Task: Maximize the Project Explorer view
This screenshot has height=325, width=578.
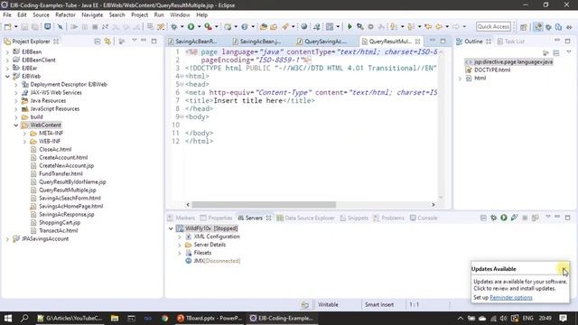Action: (x=154, y=41)
